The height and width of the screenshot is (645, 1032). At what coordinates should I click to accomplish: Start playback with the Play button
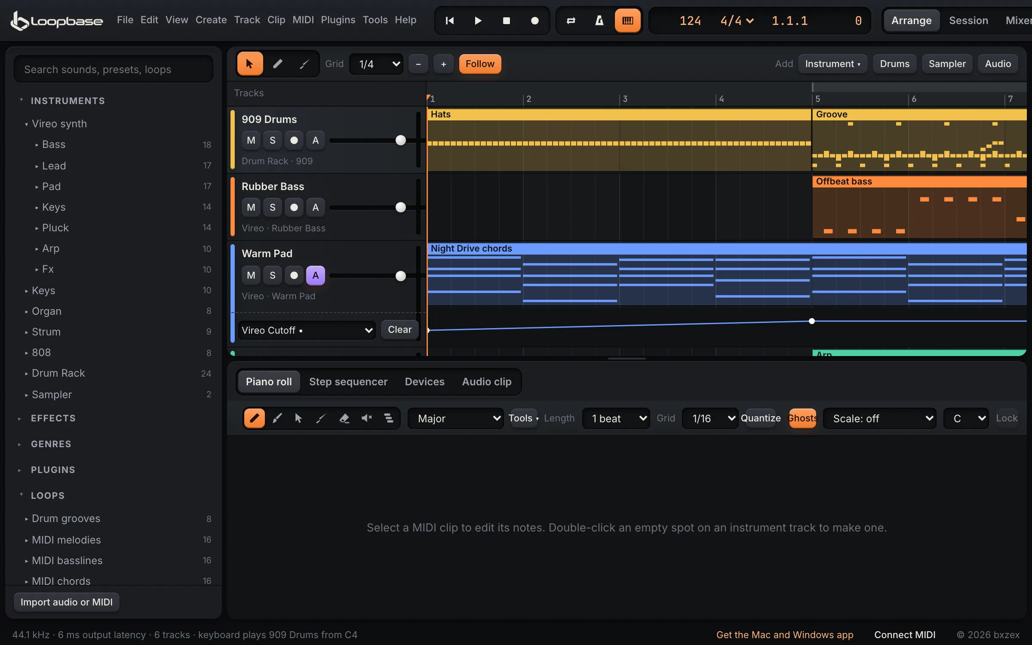point(478,20)
